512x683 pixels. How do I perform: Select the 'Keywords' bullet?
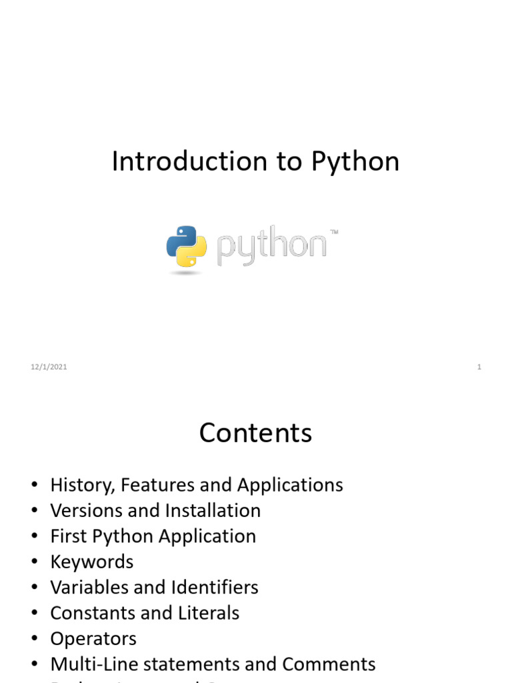point(92,562)
